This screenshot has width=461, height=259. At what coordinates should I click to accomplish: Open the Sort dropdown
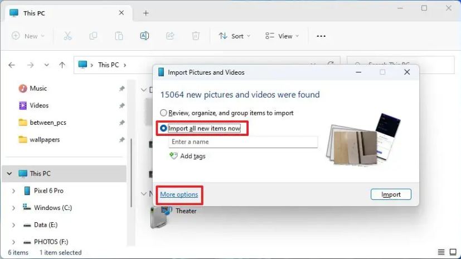[234, 36]
